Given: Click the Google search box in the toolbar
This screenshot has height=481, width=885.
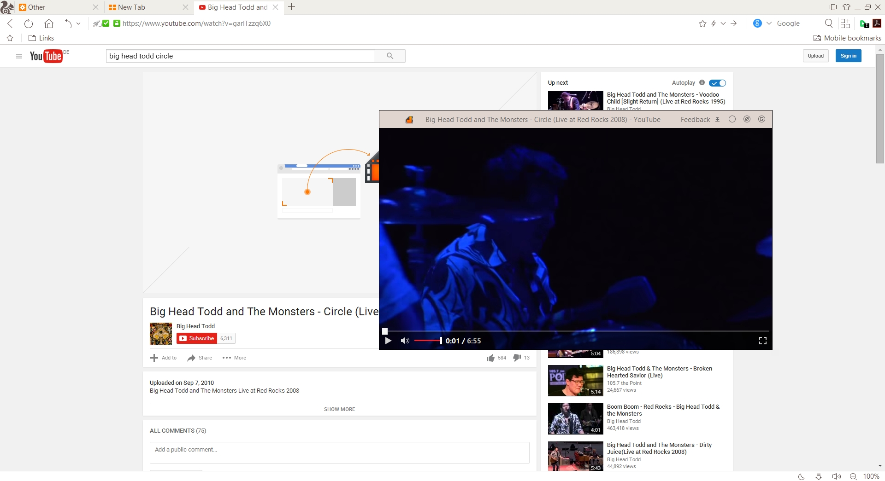Looking at the screenshot, I should pyautogui.click(x=797, y=23).
